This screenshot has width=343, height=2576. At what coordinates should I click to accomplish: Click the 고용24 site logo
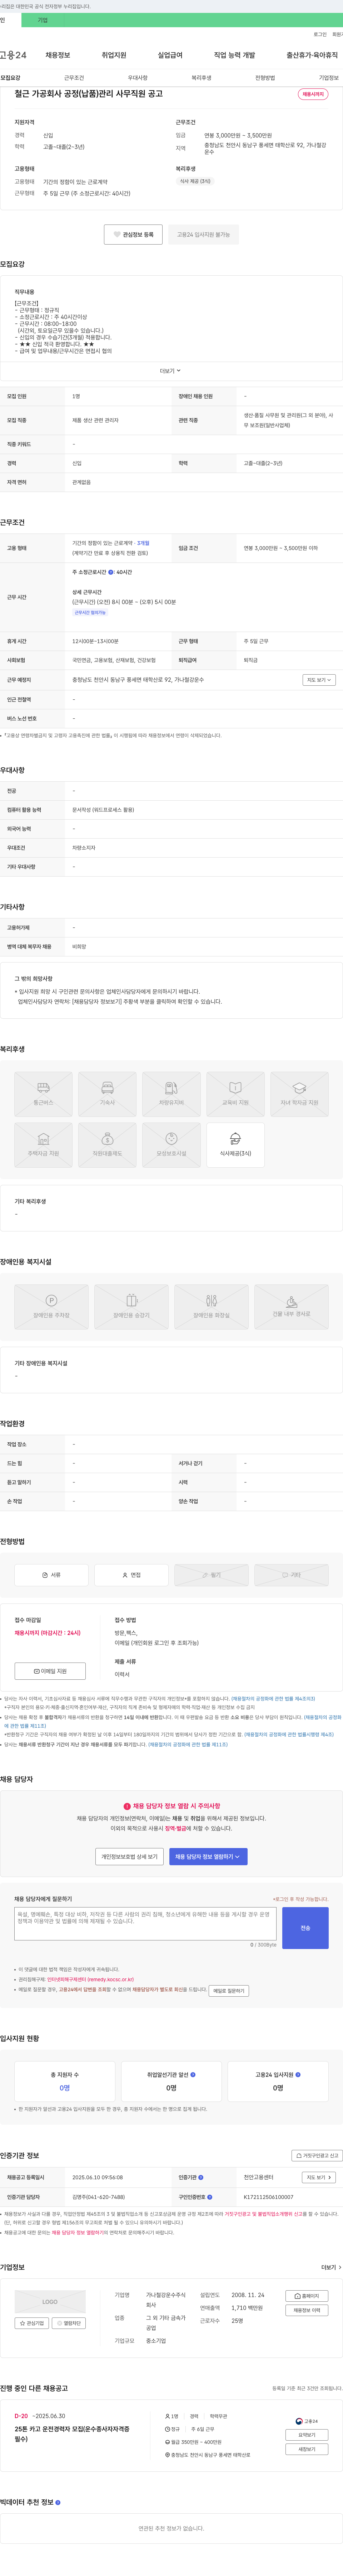[13, 55]
